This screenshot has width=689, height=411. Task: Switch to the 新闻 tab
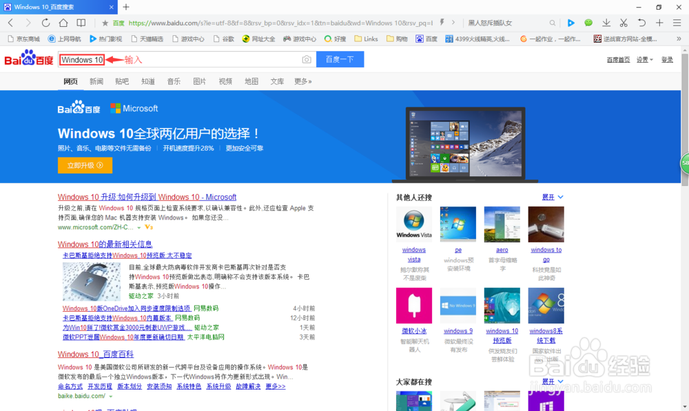96,81
